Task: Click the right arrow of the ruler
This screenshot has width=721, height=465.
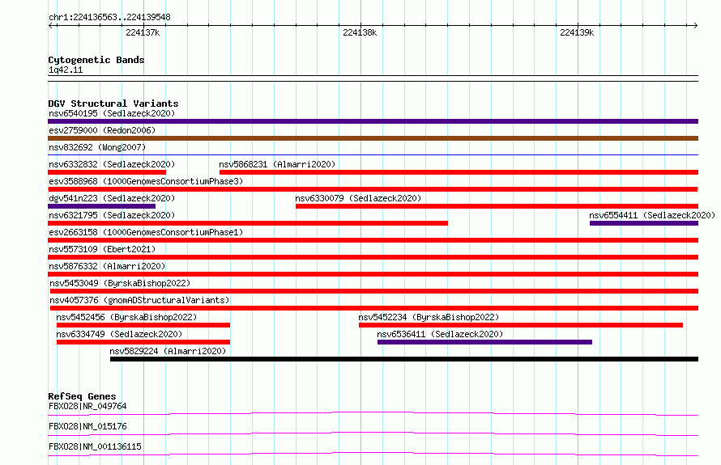Action: click(x=695, y=25)
